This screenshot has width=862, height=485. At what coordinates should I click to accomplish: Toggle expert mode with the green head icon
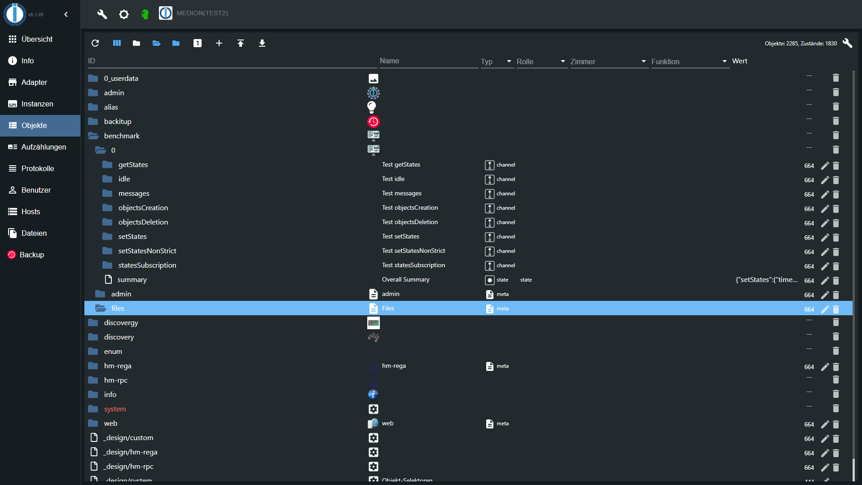click(145, 14)
